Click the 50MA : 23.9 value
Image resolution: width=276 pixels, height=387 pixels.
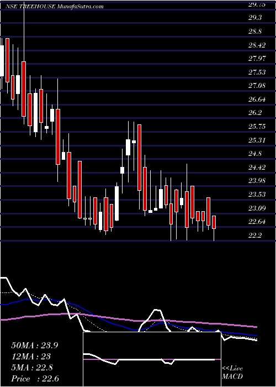pos(35,346)
